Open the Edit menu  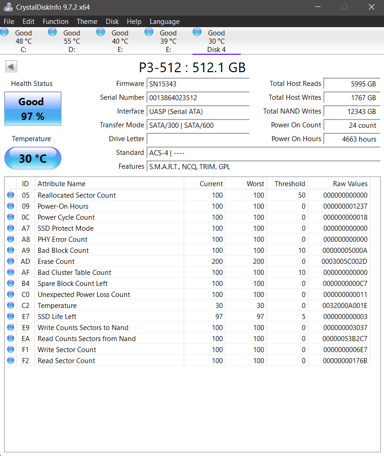click(x=28, y=22)
